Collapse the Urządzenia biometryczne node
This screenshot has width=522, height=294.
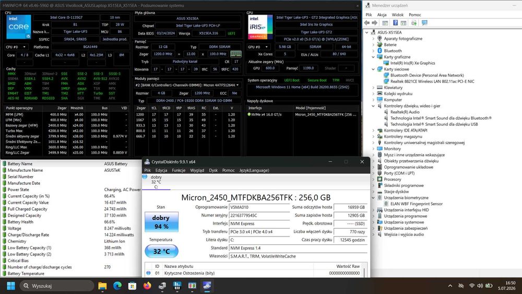point(373,198)
